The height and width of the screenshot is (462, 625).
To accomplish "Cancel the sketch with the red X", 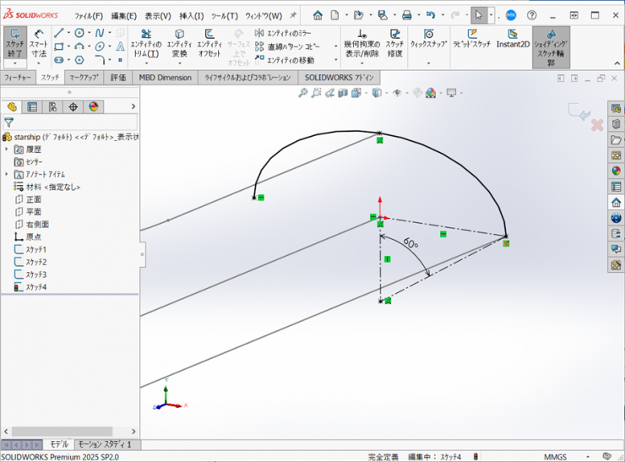I will click(x=596, y=125).
